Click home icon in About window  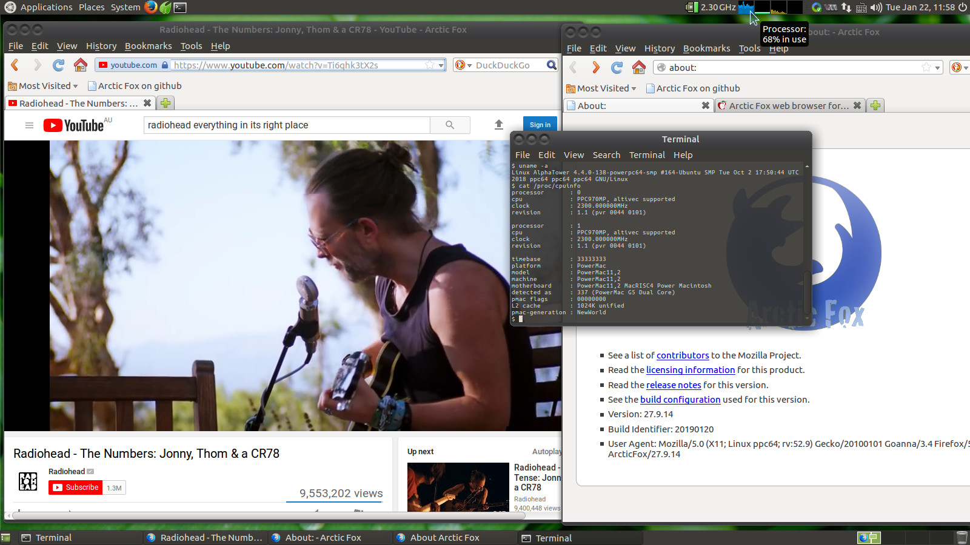click(x=638, y=67)
